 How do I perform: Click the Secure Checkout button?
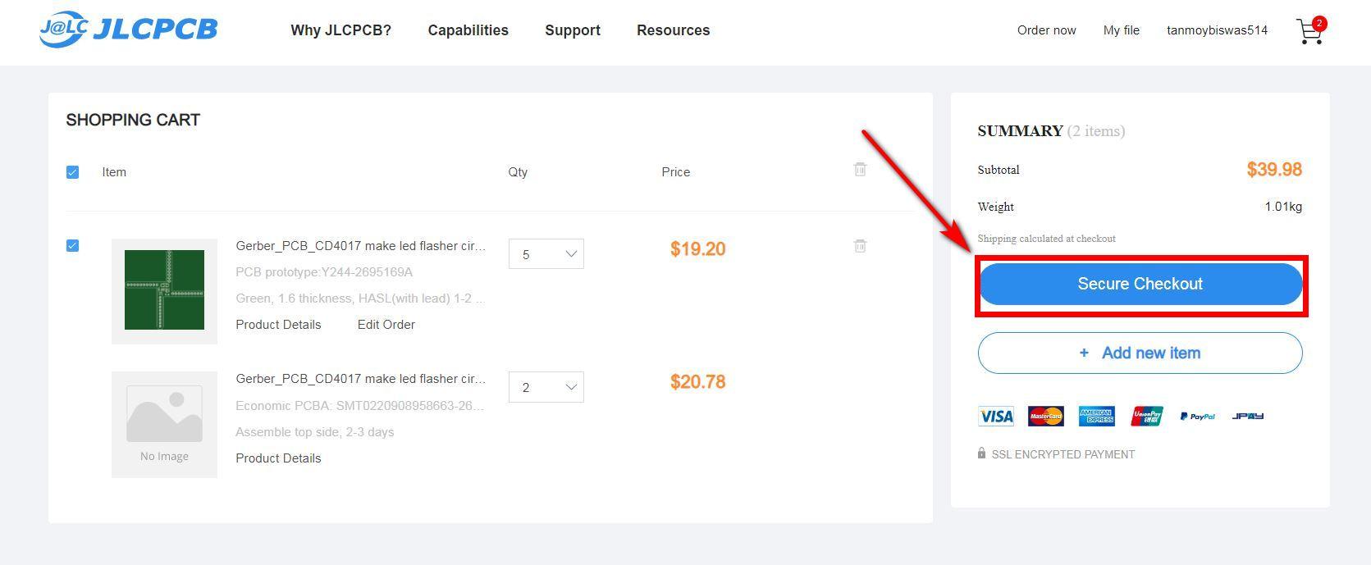(x=1140, y=284)
